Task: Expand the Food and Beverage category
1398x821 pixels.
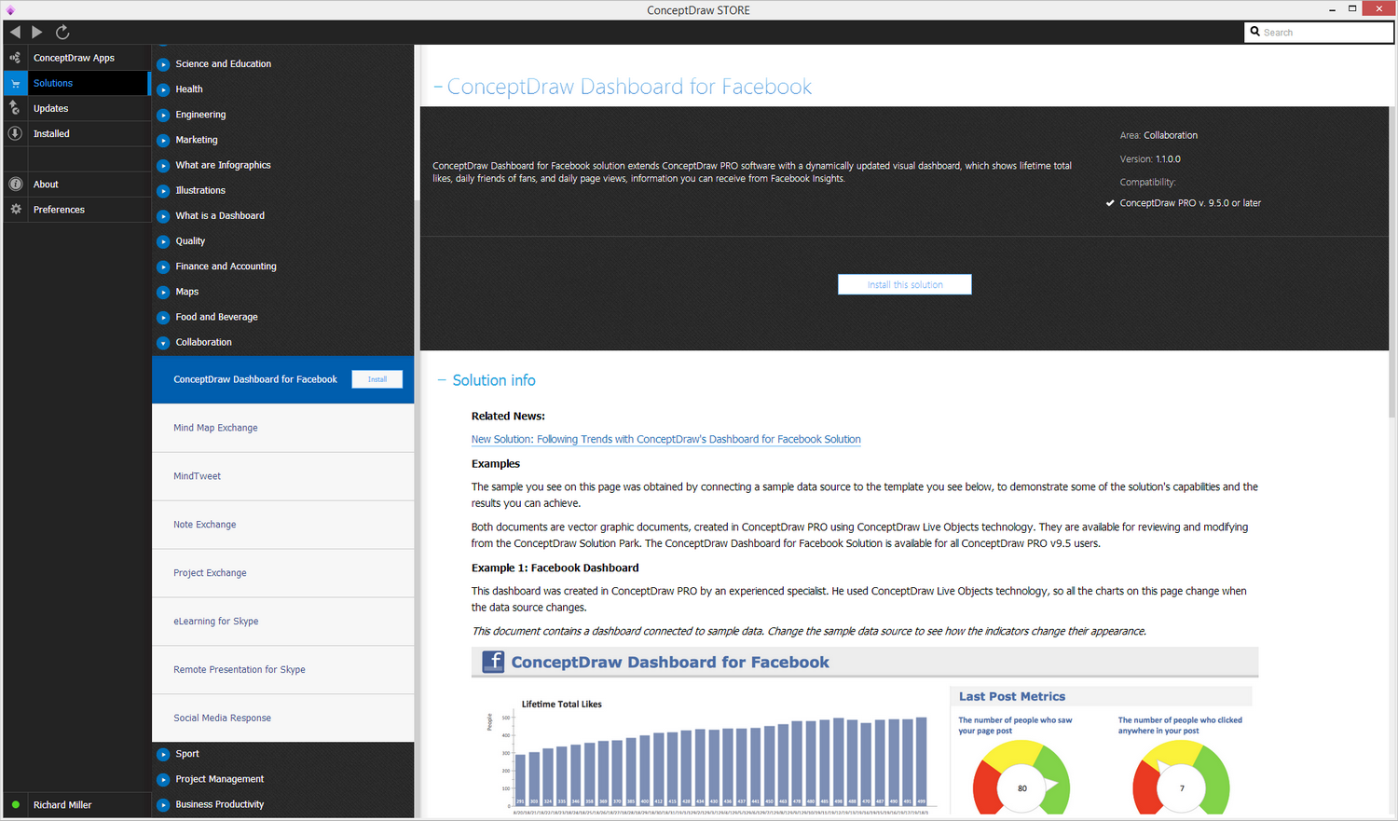Action: pyautogui.click(x=163, y=317)
